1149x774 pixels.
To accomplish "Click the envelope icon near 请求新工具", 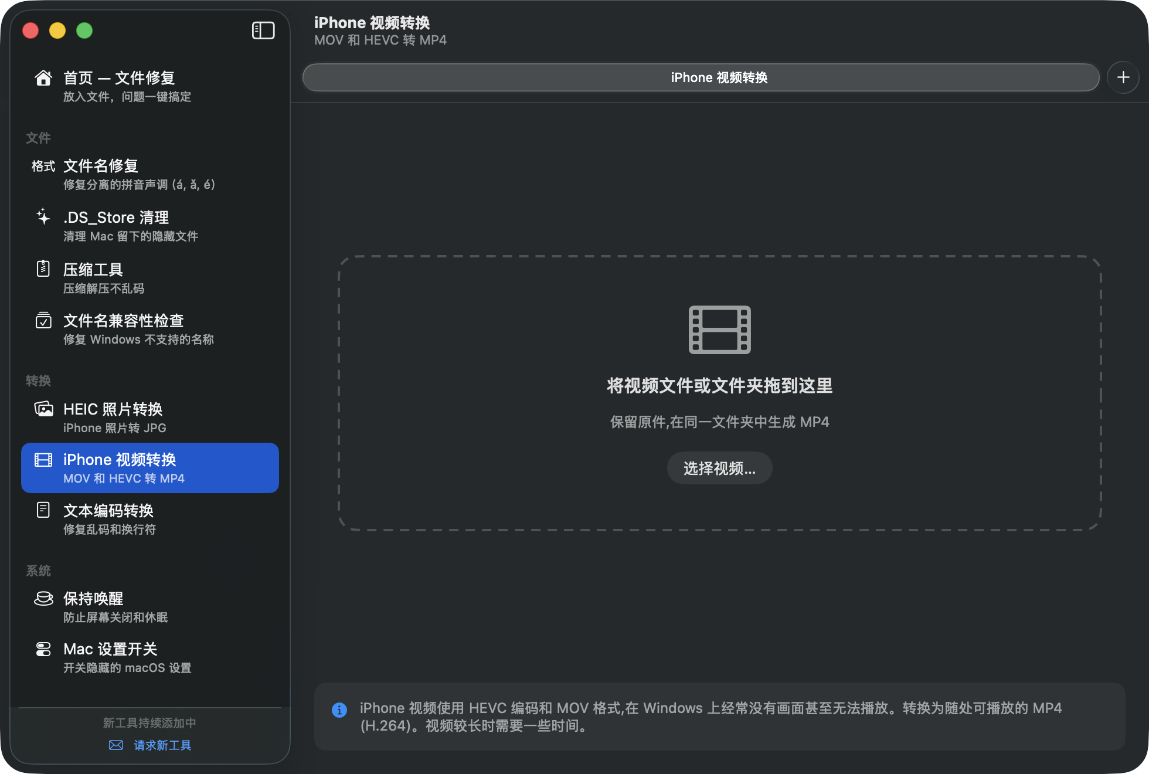I will (x=116, y=745).
